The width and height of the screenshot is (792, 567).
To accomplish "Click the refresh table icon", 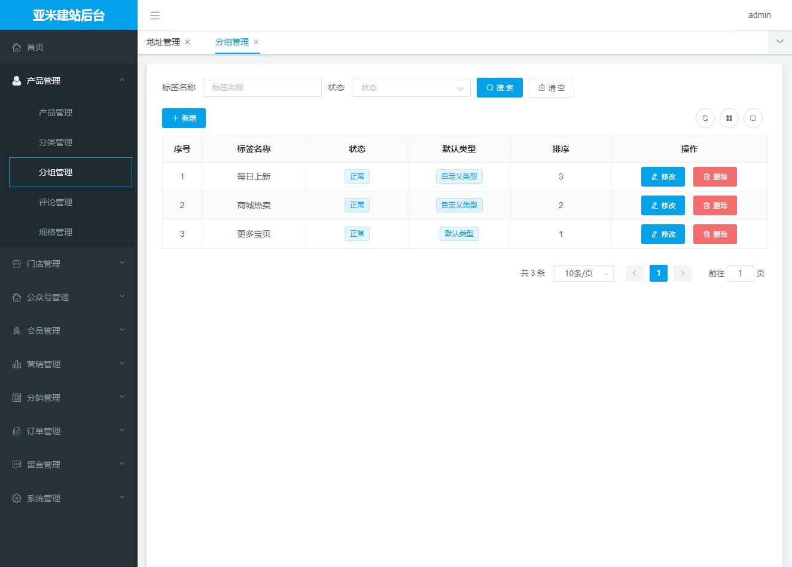I will tap(705, 118).
